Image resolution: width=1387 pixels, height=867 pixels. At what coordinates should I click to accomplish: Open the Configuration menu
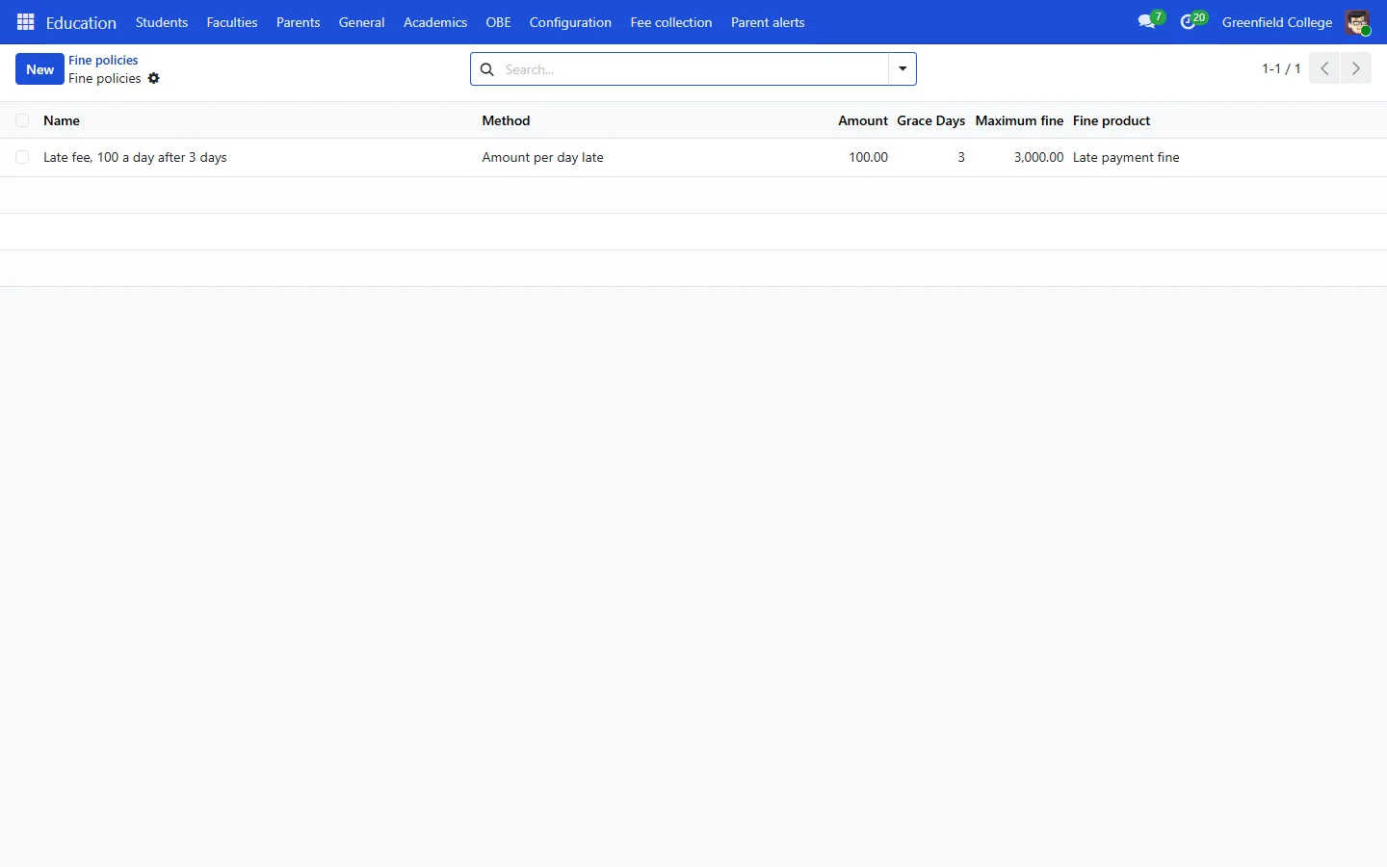click(570, 22)
